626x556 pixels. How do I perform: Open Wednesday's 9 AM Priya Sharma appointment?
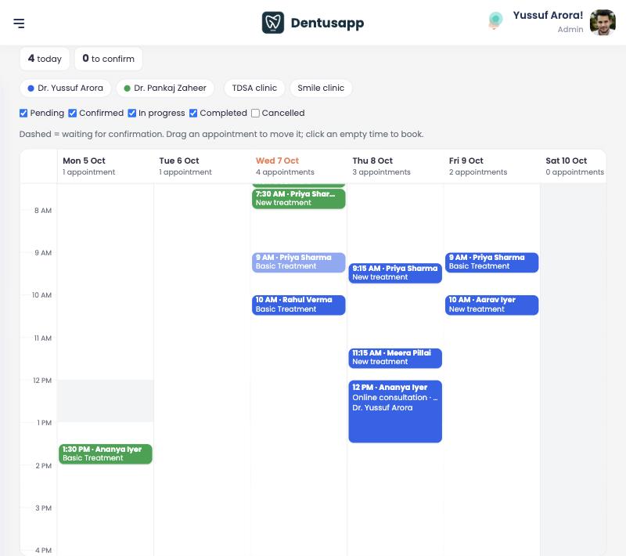[x=299, y=262]
